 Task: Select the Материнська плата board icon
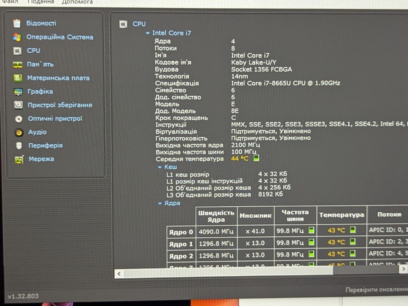point(18,78)
